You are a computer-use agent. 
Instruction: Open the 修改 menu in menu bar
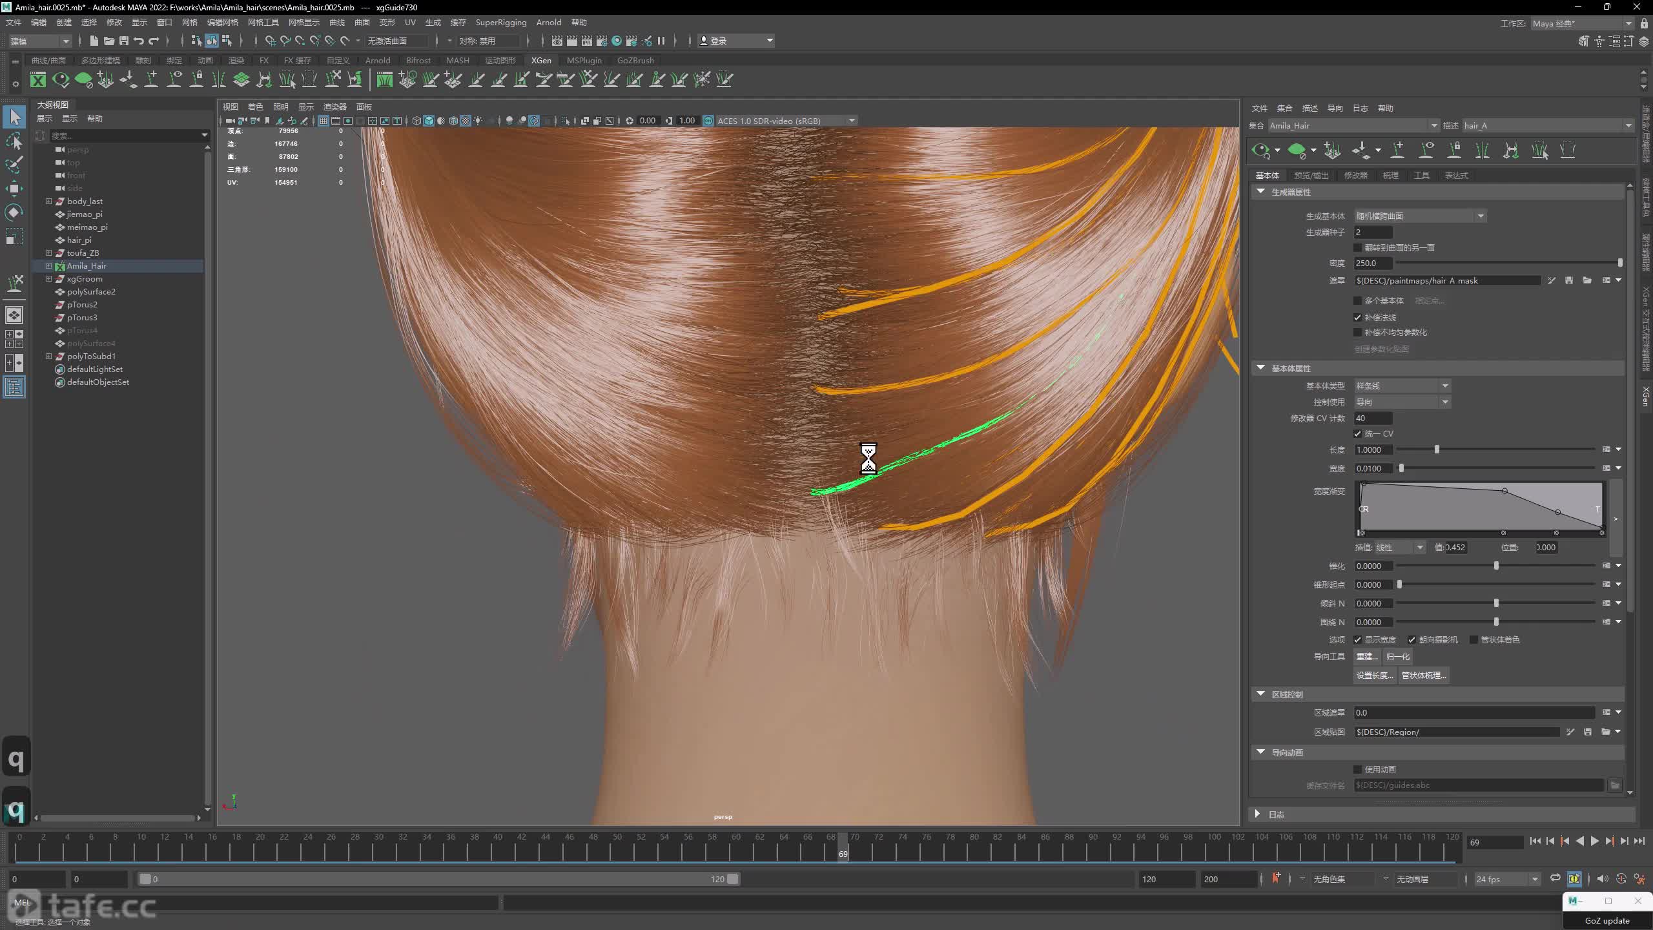[114, 22]
